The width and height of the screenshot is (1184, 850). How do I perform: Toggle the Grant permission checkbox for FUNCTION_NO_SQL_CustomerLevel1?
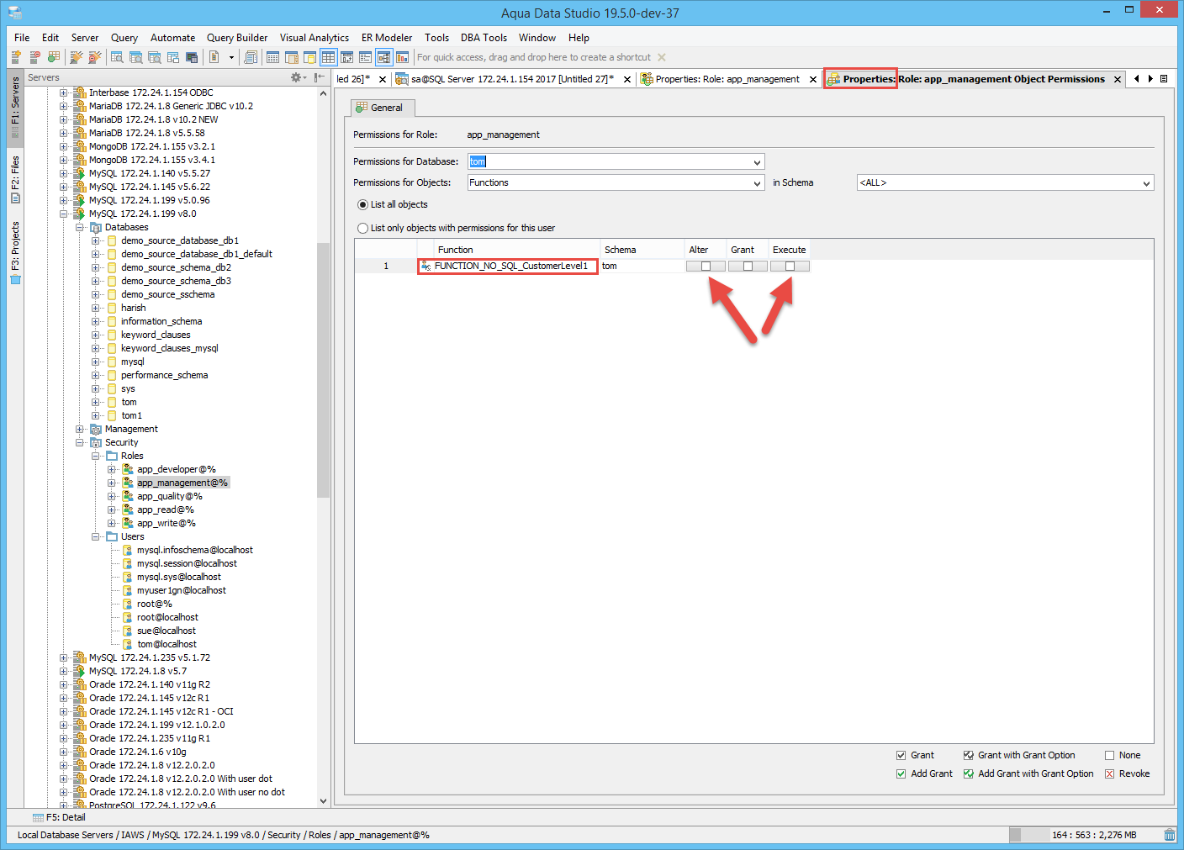click(748, 266)
